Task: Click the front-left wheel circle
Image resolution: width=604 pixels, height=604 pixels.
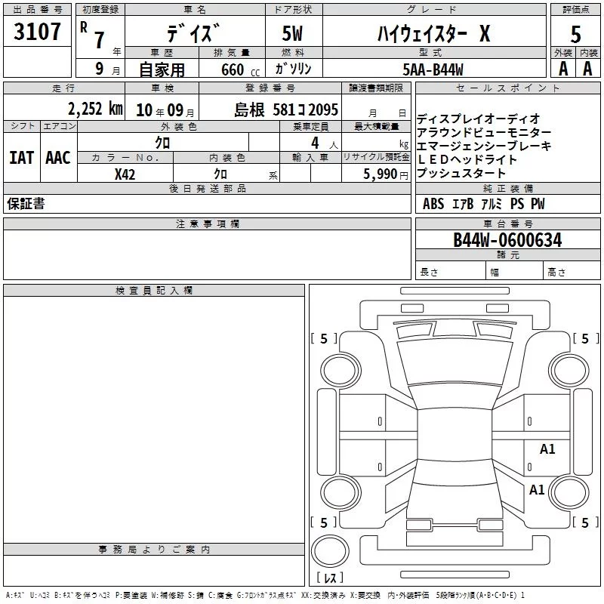Action: coord(341,371)
